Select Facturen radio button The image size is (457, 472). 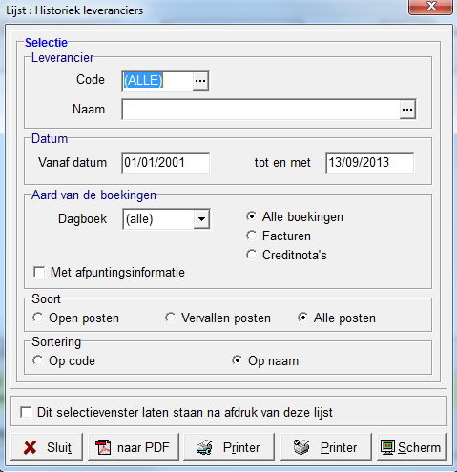[x=251, y=236]
